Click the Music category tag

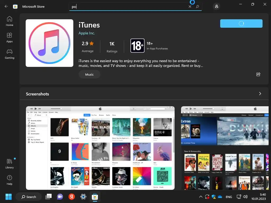[89, 74]
